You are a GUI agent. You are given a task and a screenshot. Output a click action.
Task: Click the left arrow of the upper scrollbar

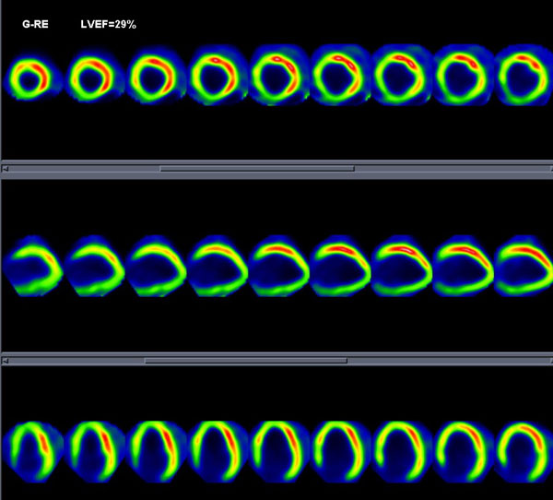coord(5,169)
